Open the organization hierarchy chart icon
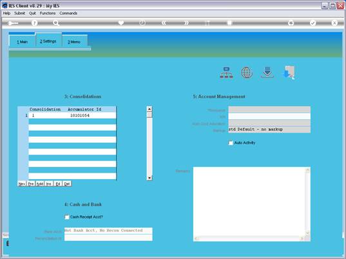Image resolution: width=346 pixels, height=259 pixels. click(226, 73)
